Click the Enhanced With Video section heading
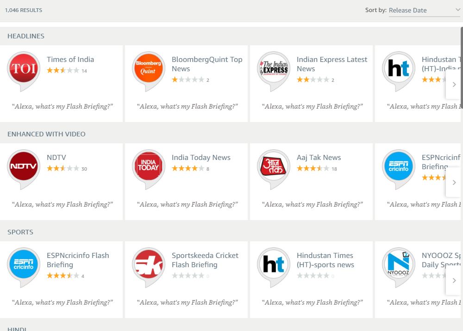Screen dimensions: 463x331 [46, 134]
